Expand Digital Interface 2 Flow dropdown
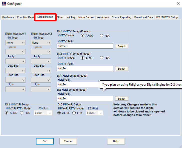The height and width of the screenshot is (148, 182). click(x=41, y=89)
